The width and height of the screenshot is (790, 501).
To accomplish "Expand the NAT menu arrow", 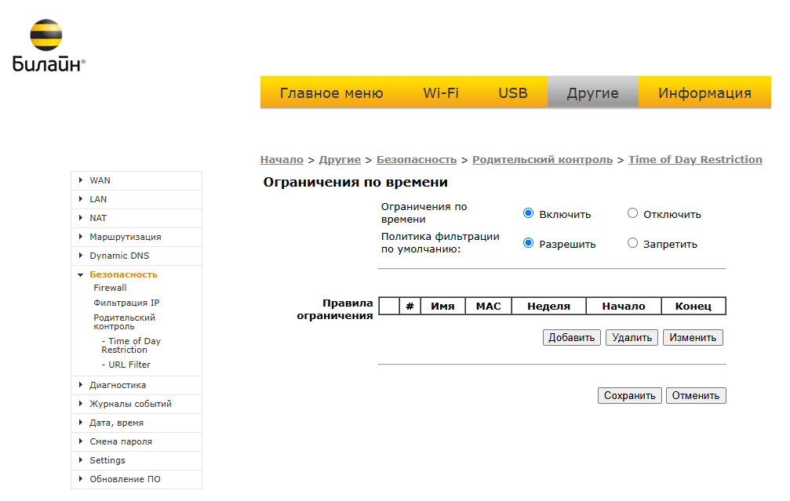I will pos(81,218).
